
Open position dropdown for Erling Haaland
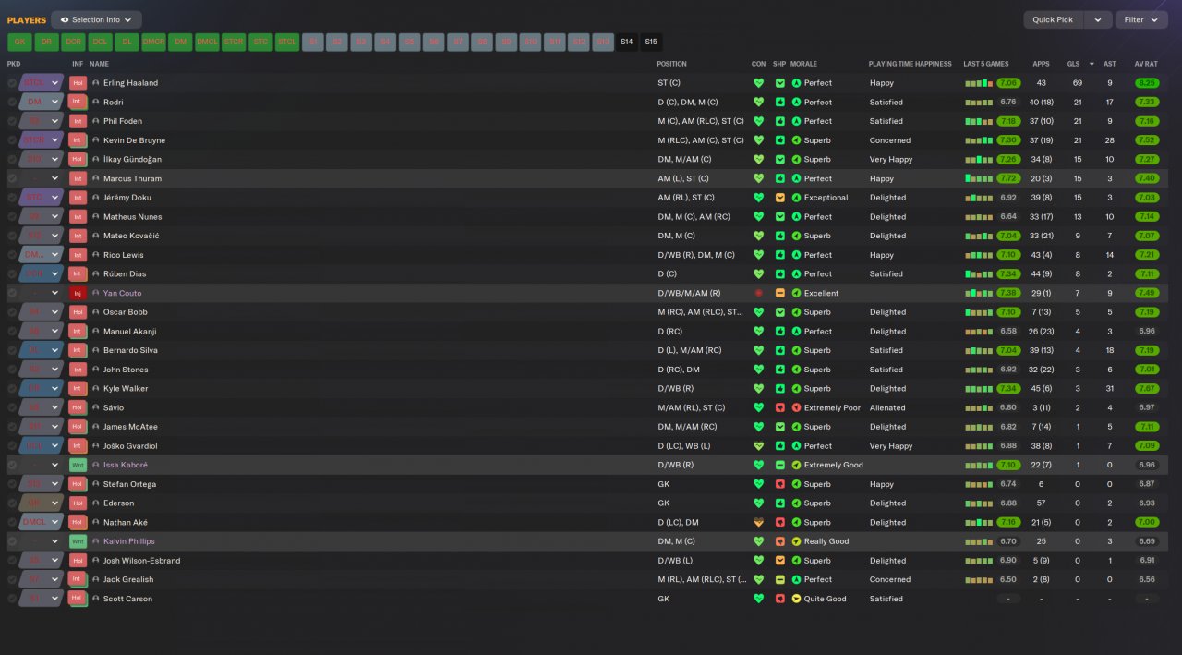pos(54,83)
